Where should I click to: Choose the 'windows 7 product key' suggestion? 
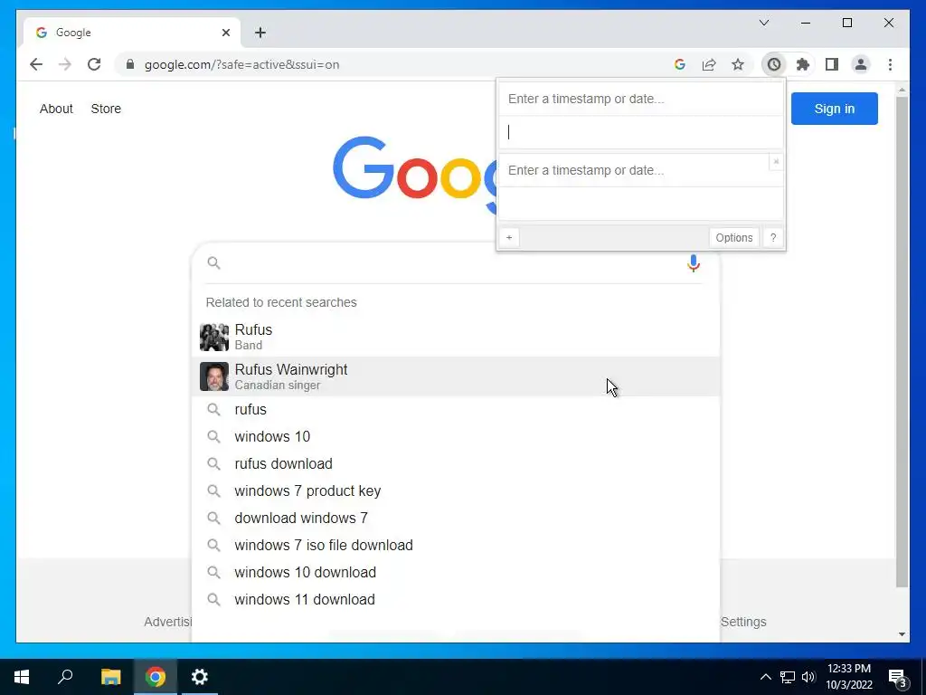[x=456, y=491]
